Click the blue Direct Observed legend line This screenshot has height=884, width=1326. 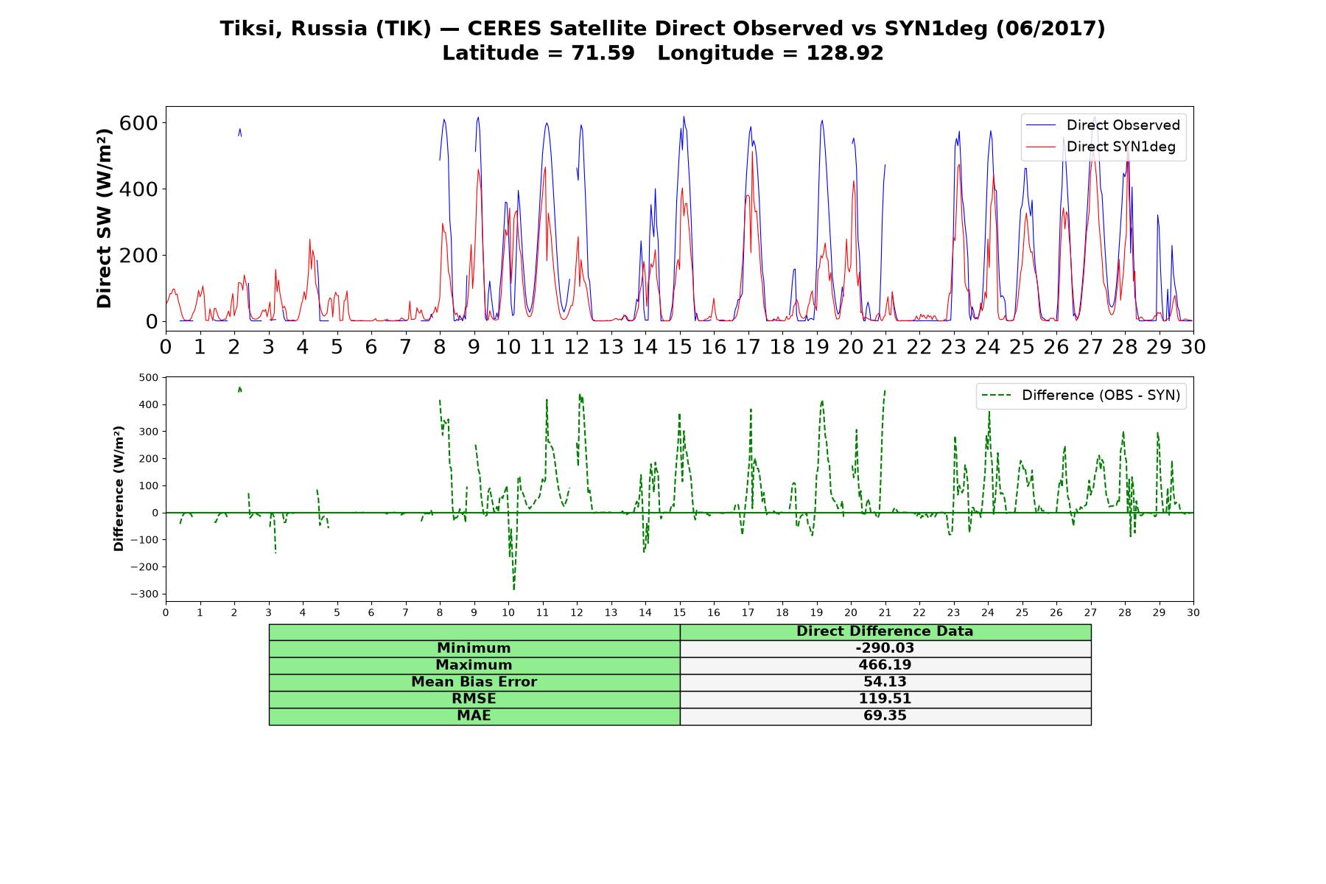[1042, 125]
